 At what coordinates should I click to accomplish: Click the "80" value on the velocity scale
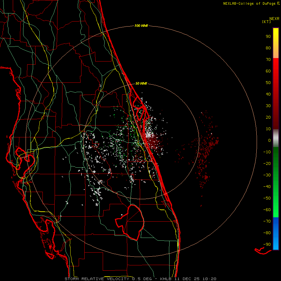point(268,48)
